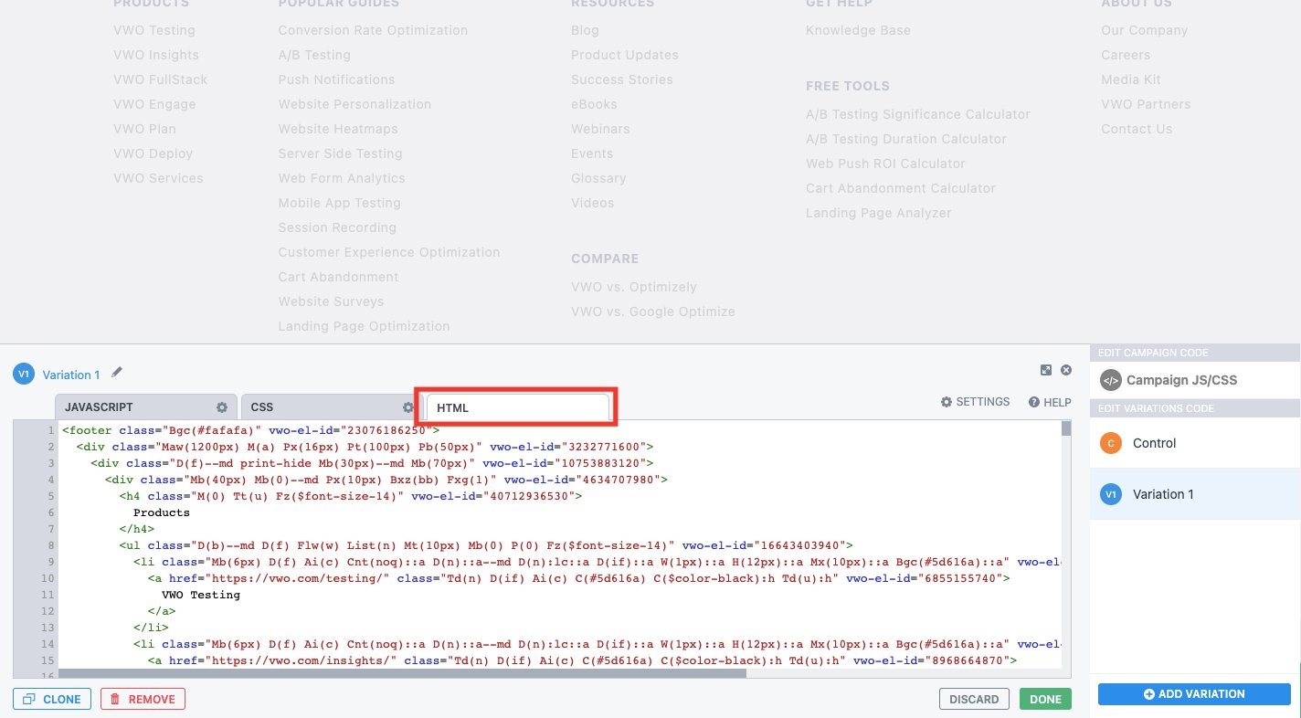
Task: Open A/B Testing Significance Calculator
Action: tap(918, 114)
